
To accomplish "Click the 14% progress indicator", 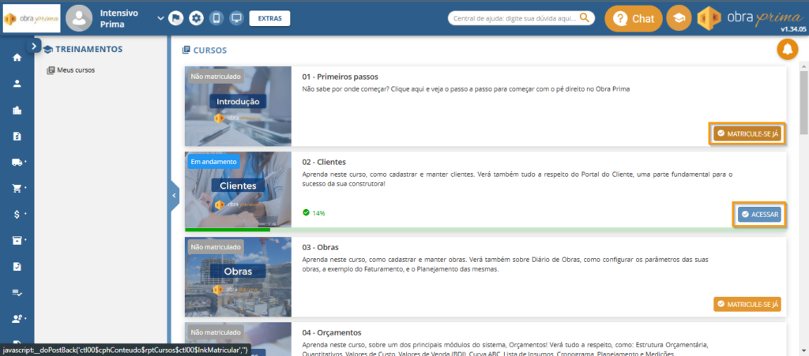I will click(x=314, y=213).
